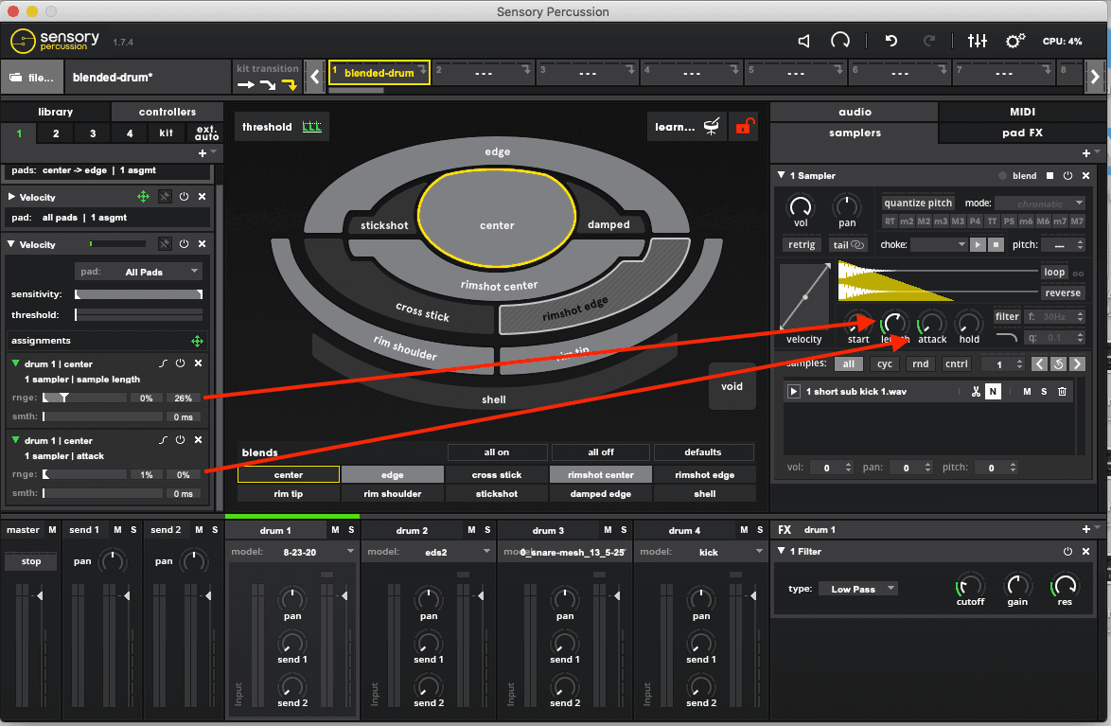Switch to the MIDI tab

(1022, 112)
